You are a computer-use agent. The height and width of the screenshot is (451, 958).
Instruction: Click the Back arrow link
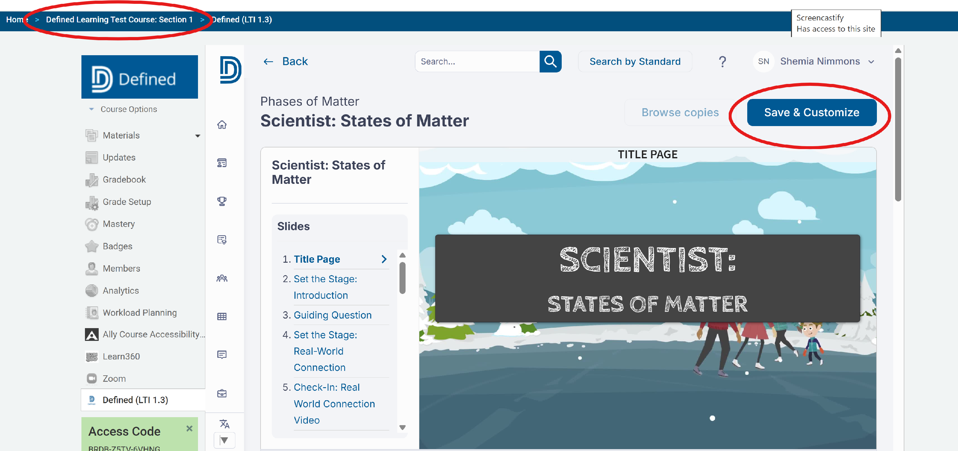tap(285, 61)
